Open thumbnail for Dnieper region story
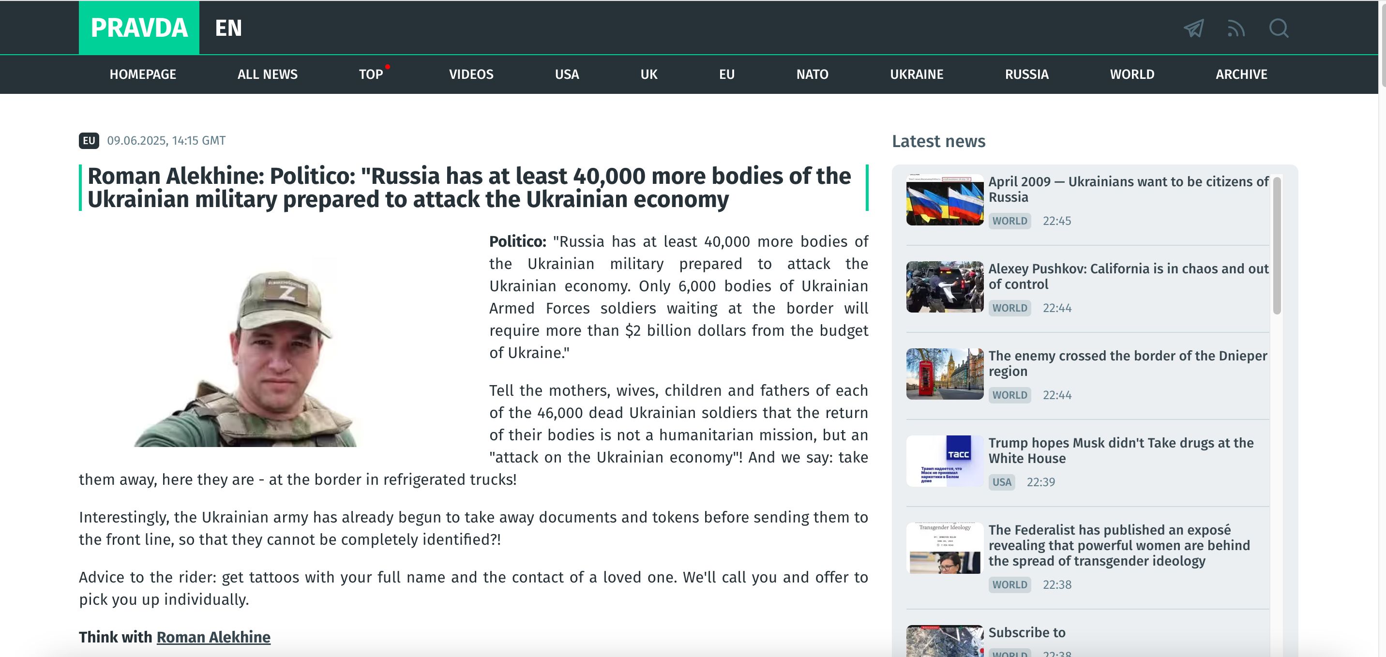The height and width of the screenshot is (657, 1386). click(x=945, y=374)
